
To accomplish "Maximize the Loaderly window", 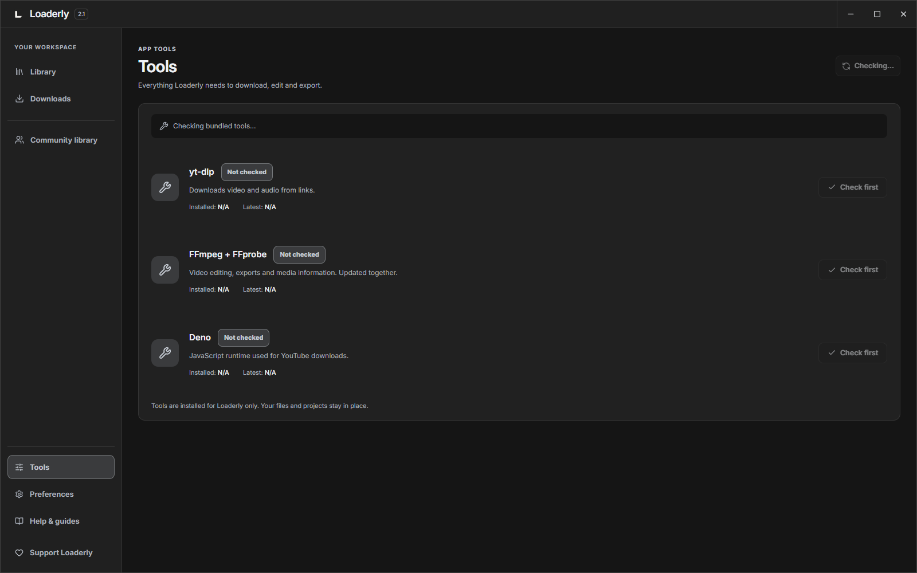I will point(877,14).
